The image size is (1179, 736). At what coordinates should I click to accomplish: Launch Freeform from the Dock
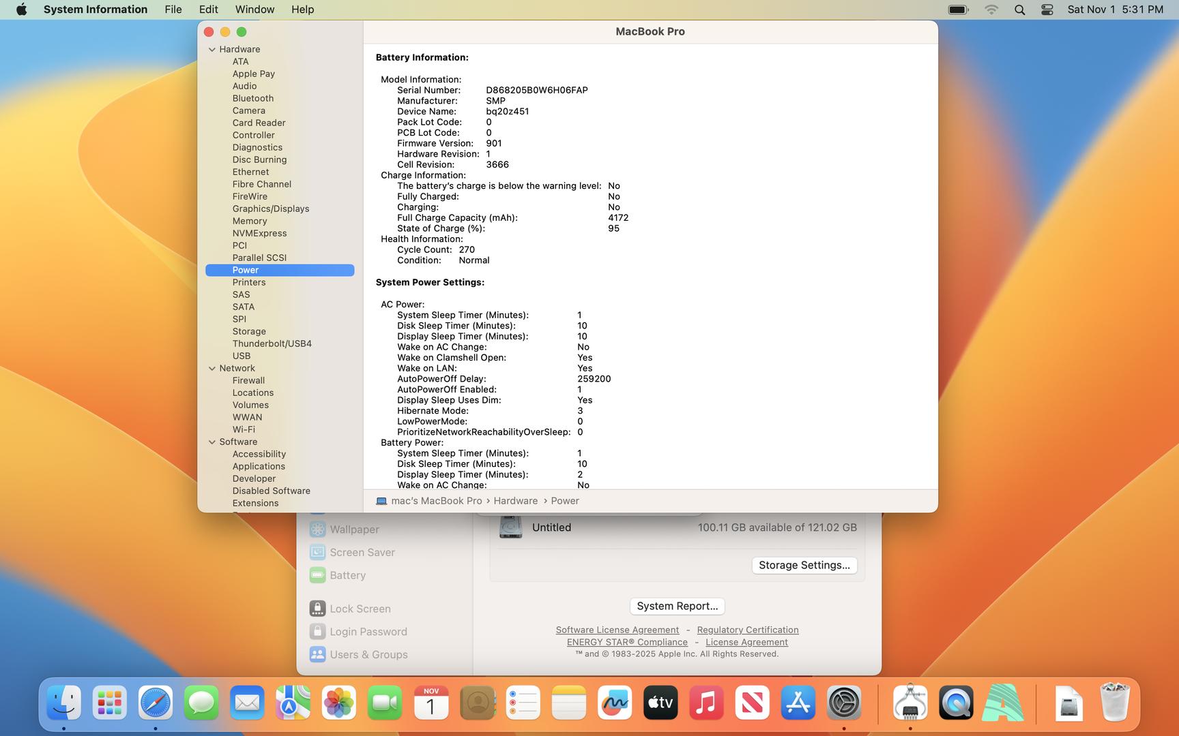(614, 703)
